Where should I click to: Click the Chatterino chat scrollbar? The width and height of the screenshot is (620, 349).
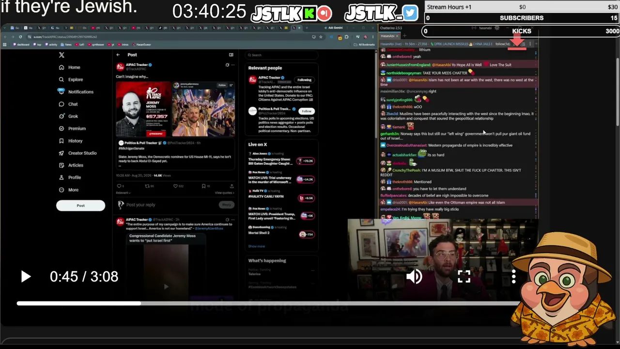coord(535,131)
